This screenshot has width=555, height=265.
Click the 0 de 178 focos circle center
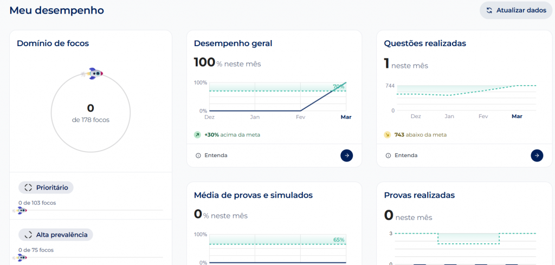(x=91, y=112)
